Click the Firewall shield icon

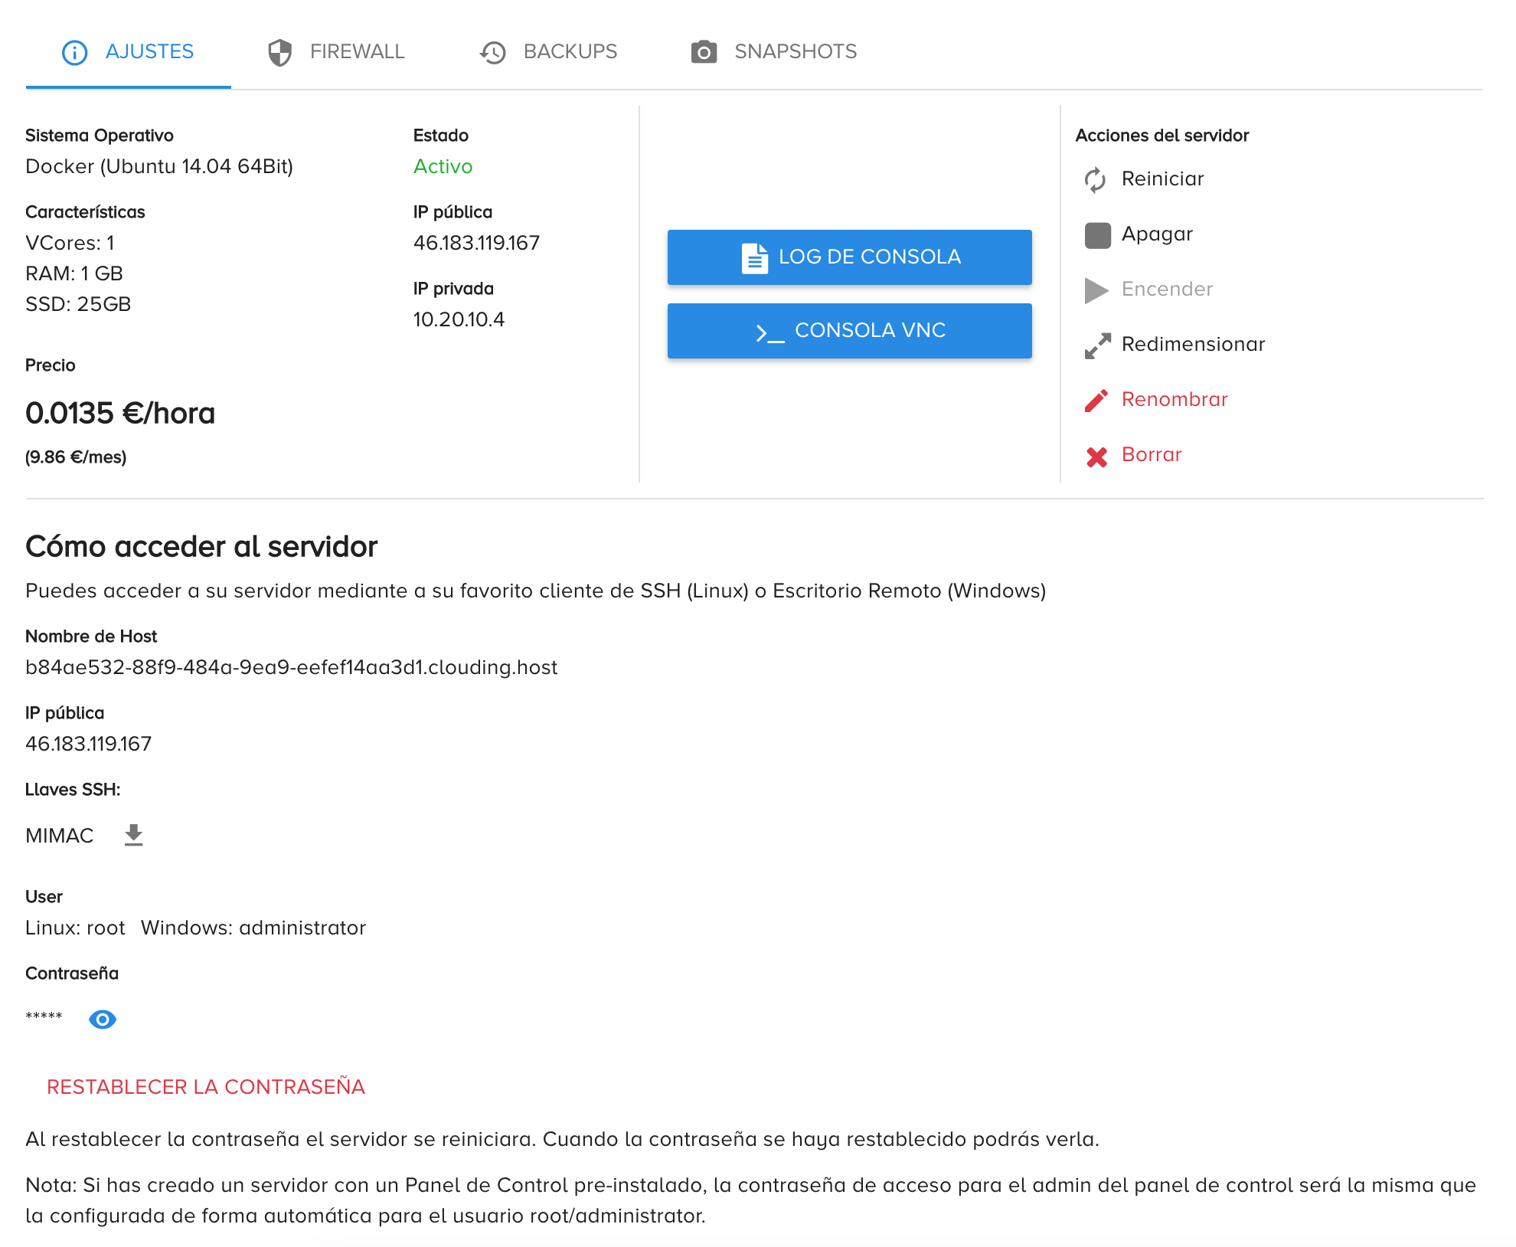[x=280, y=52]
